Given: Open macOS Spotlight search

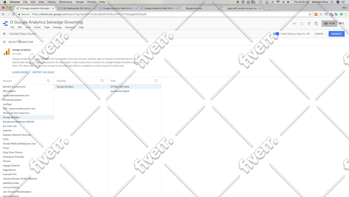Looking at the screenshot, I should click(332, 2).
